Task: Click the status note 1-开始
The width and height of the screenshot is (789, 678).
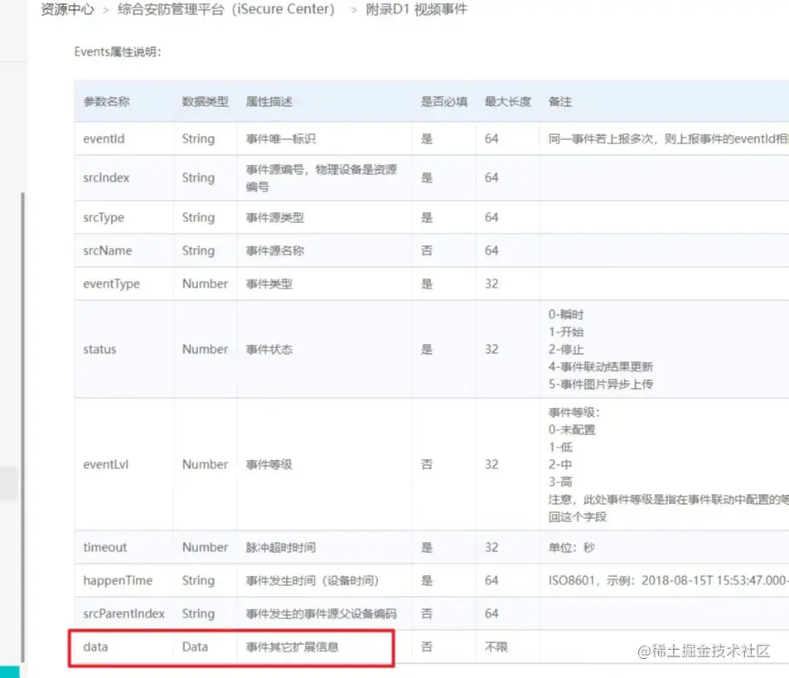Action: [x=566, y=332]
